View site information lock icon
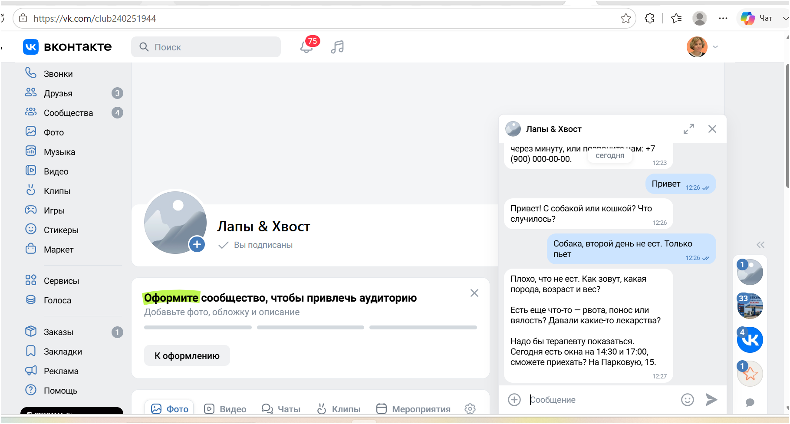Viewport: 790px width, 424px height. (x=23, y=18)
